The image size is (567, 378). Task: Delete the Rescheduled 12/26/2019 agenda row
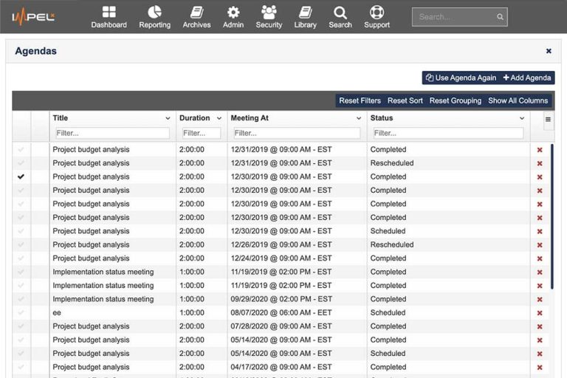540,245
